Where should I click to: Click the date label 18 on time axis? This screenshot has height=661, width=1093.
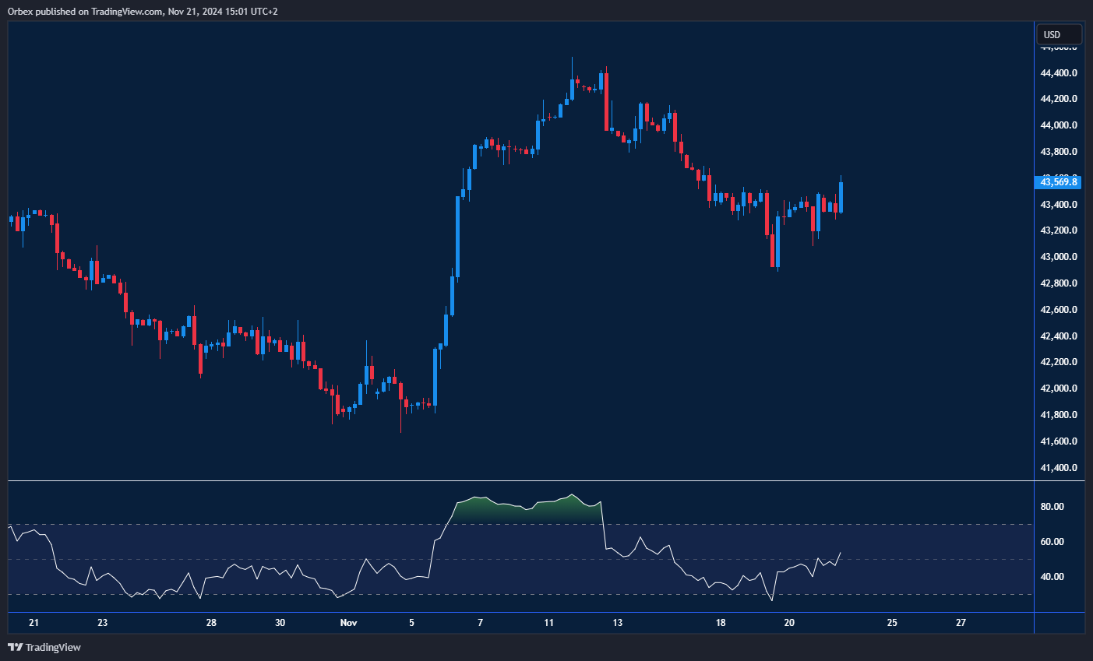click(721, 623)
